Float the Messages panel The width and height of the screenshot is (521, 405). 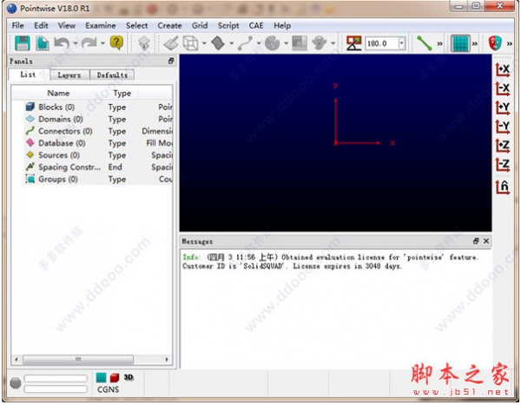click(476, 240)
